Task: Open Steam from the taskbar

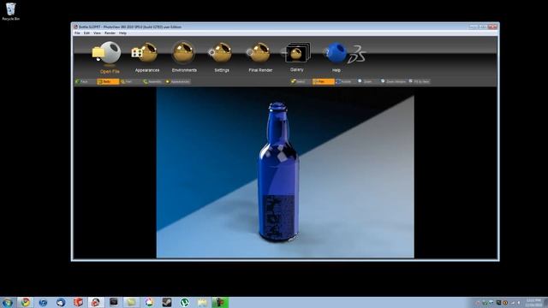Action: tap(167, 302)
